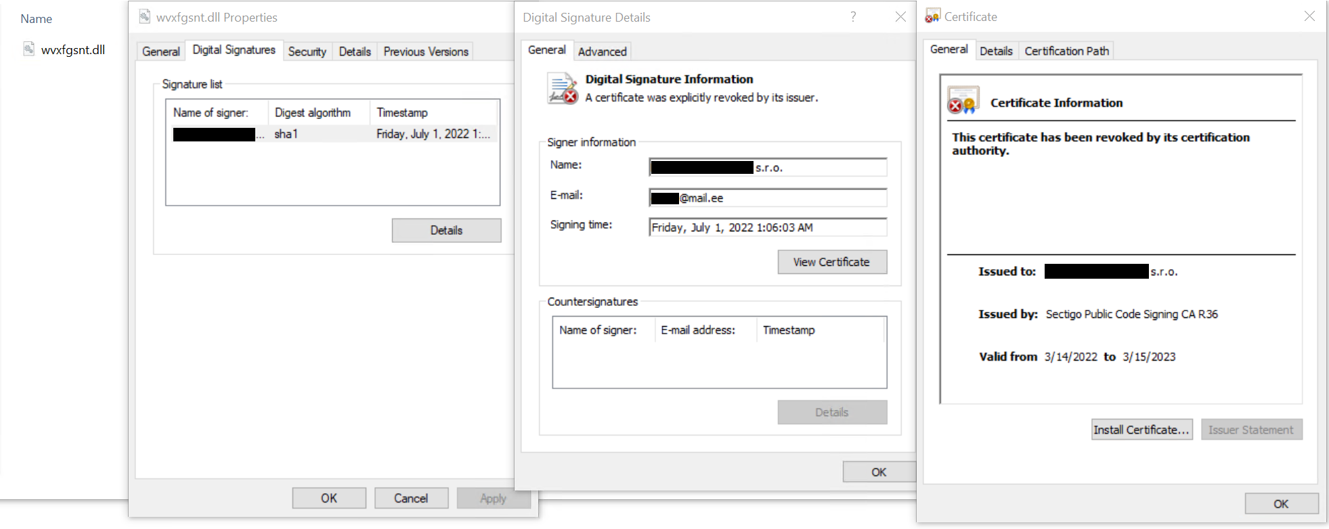Click the Signing time field
Screen dimensions: 1329x529
(767, 227)
